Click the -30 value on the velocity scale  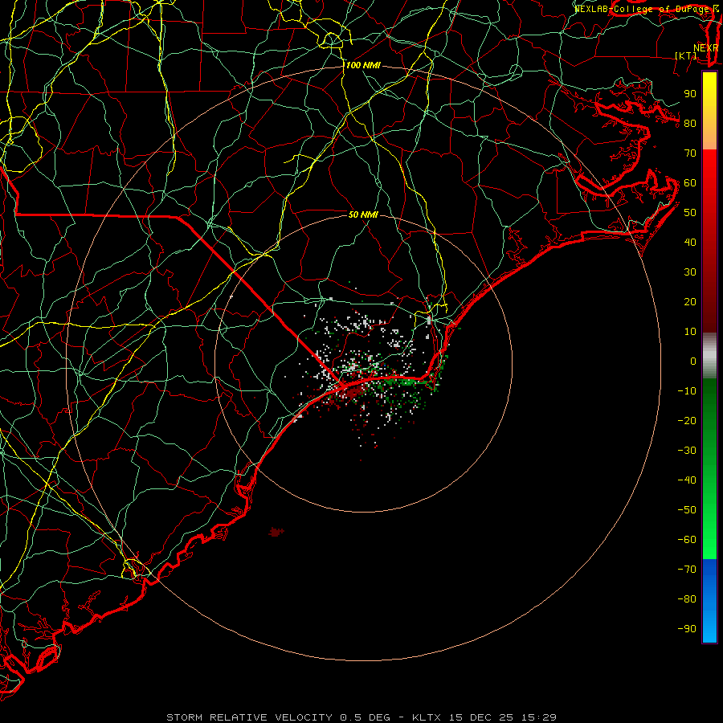click(x=687, y=451)
